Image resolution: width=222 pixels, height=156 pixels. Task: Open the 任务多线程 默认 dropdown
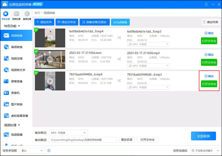tap(32, 150)
